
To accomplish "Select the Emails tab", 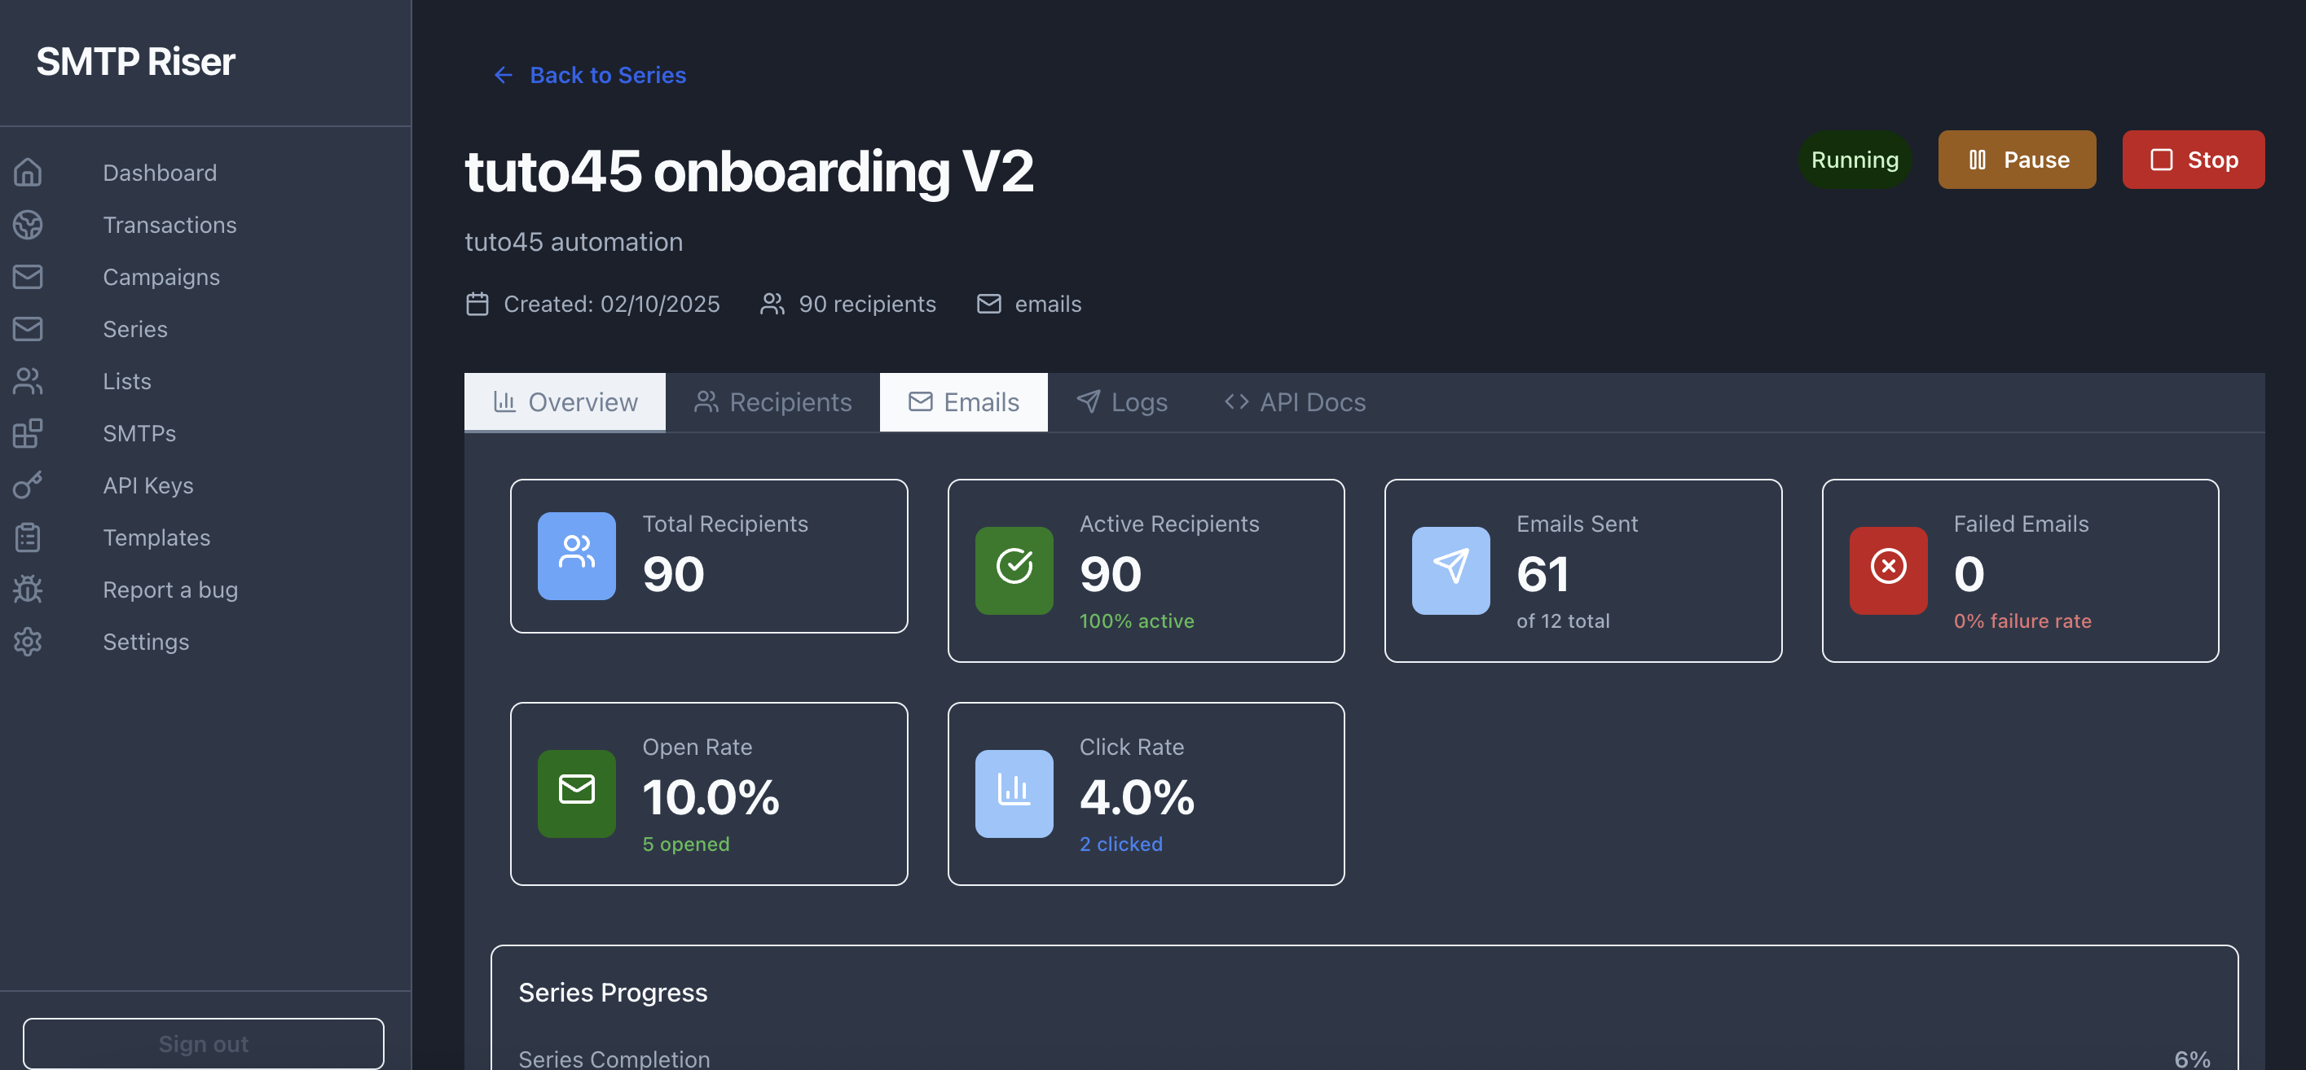I will point(963,402).
